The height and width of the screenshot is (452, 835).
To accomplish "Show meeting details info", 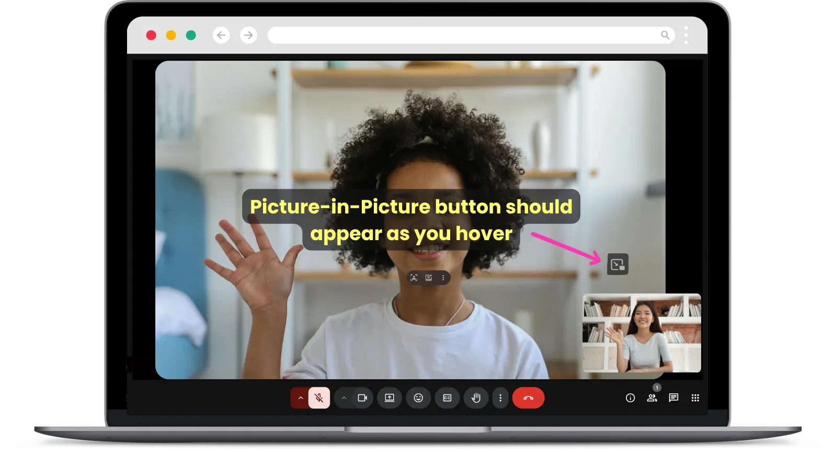I will pyautogui.click(x=630, y=398).
